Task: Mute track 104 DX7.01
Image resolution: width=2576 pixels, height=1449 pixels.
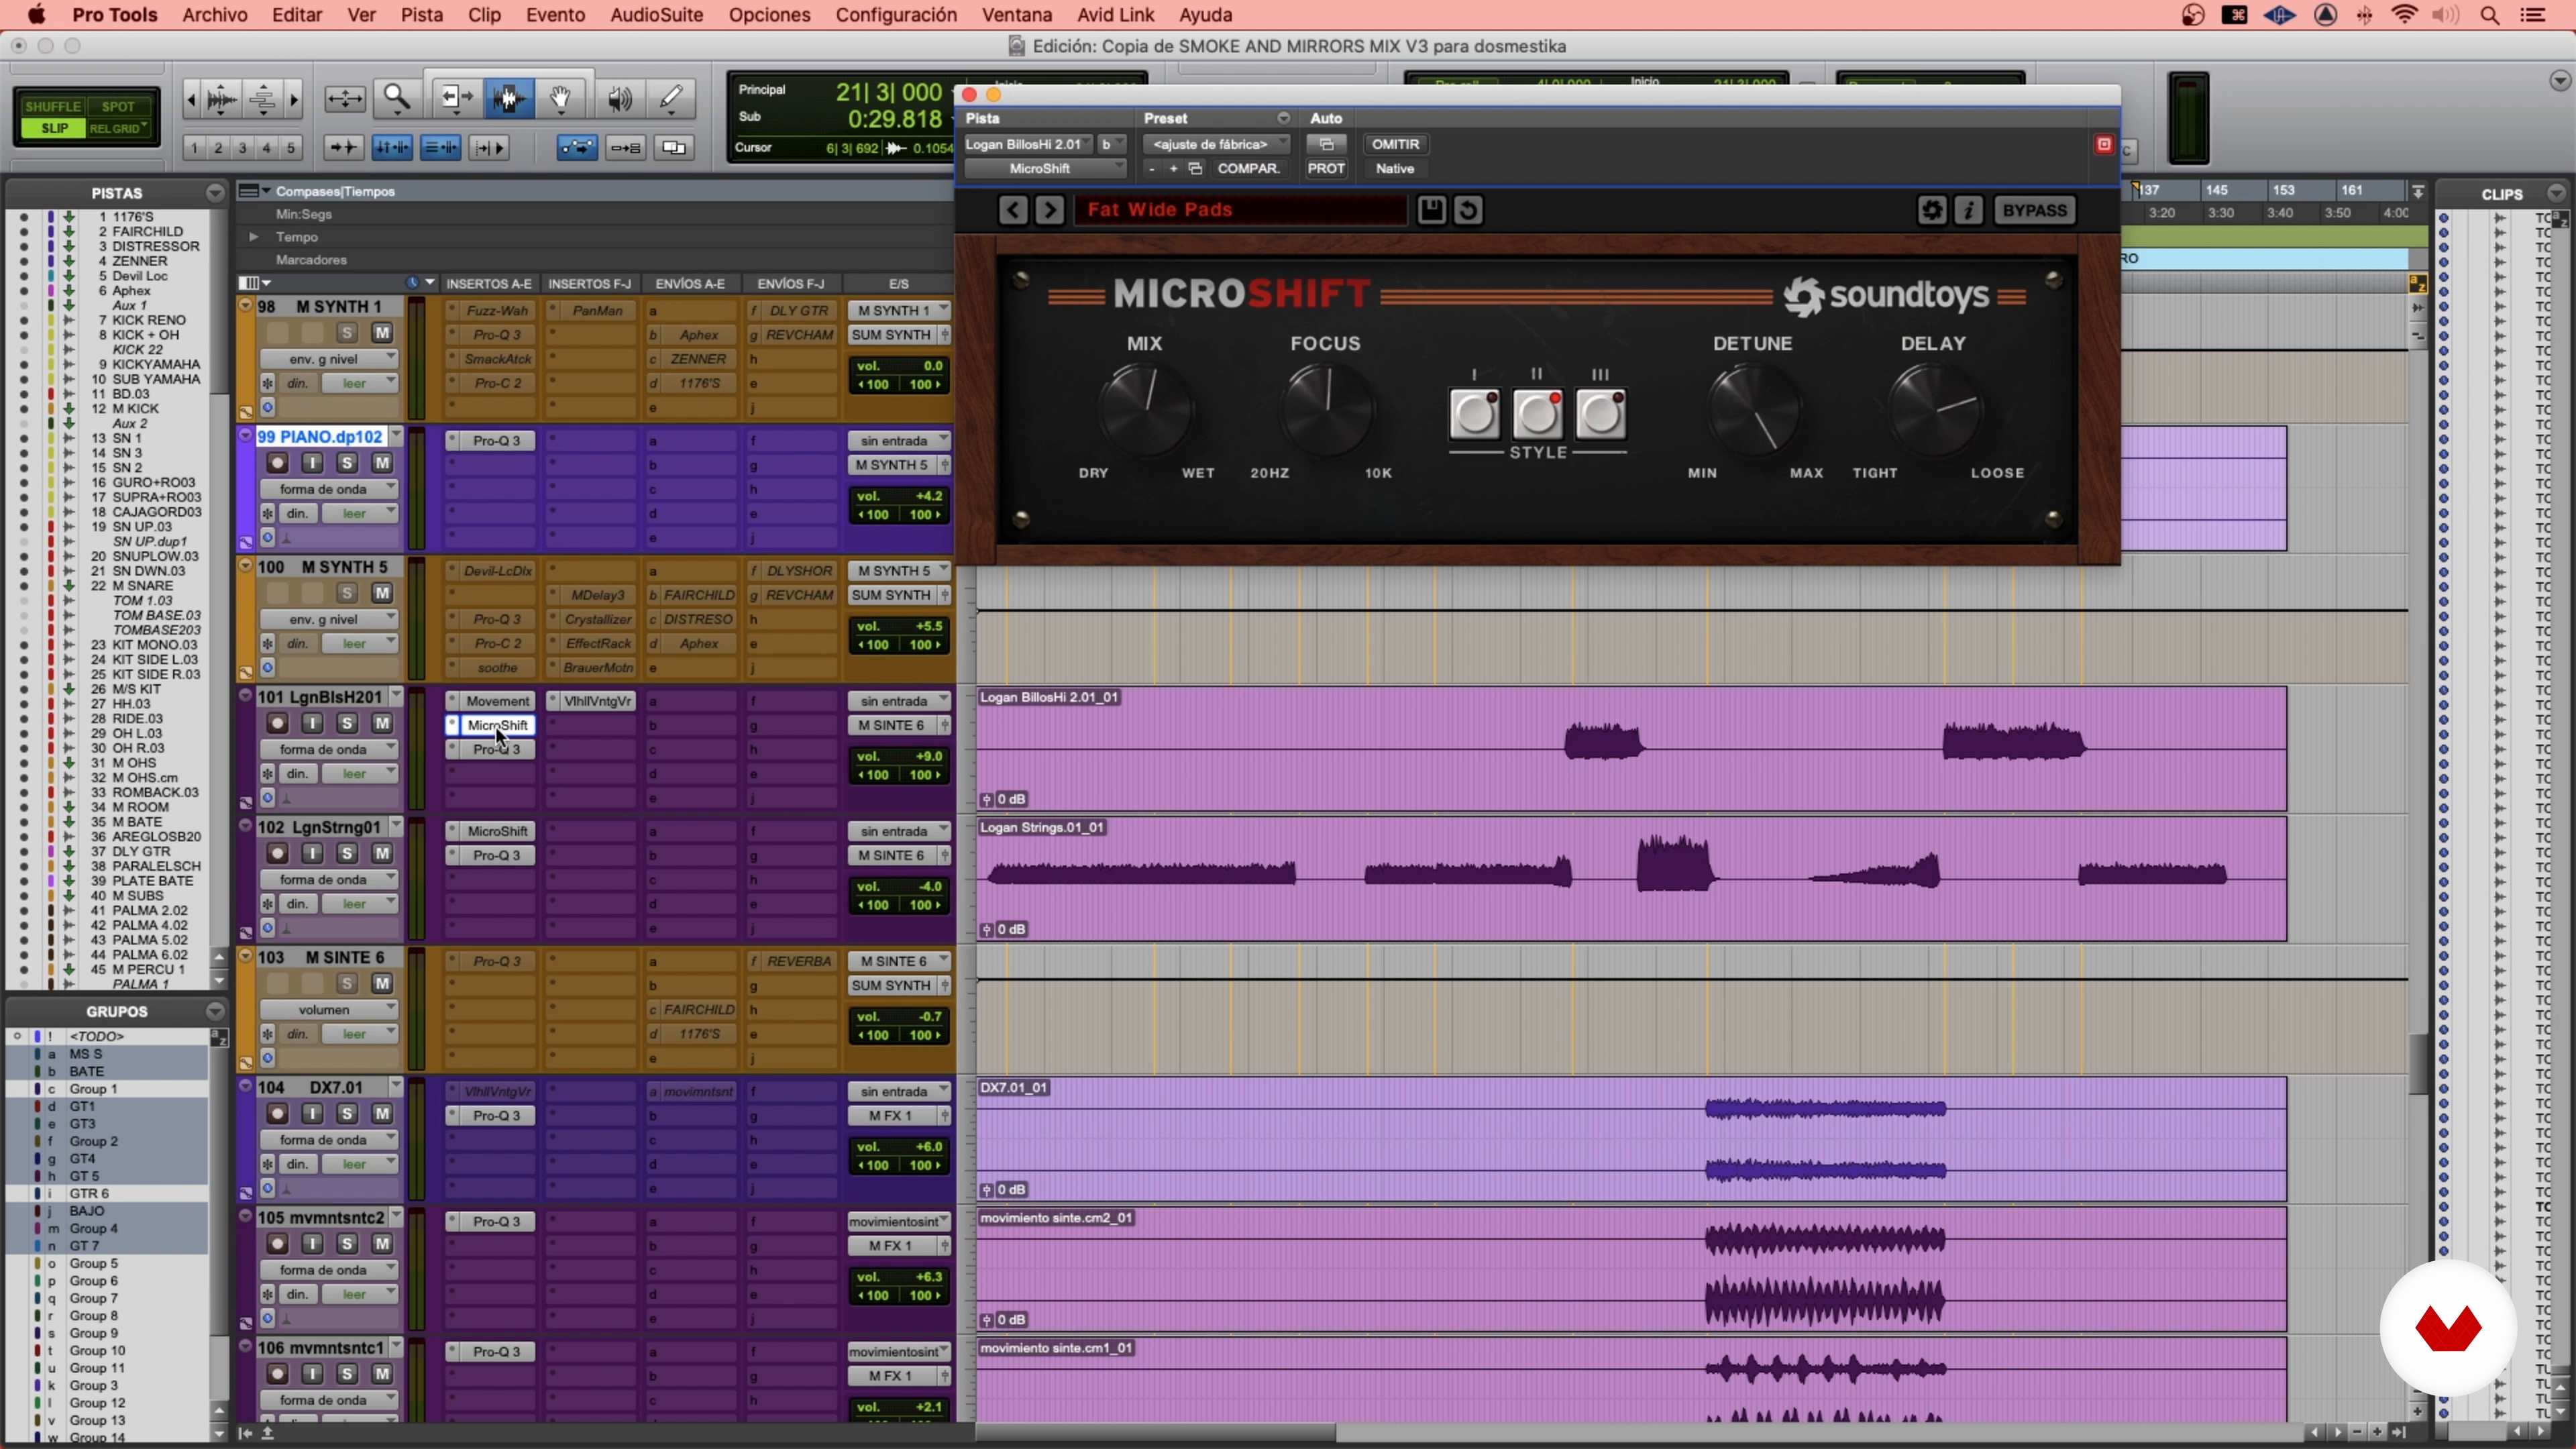Action: 382,1113
